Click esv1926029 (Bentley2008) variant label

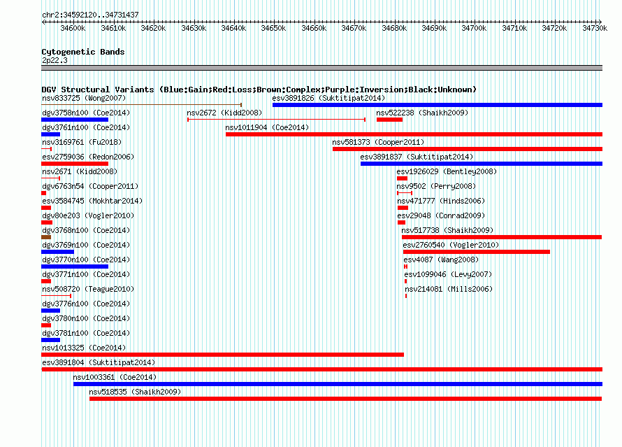pyautogui.click(x=447, y=171)
